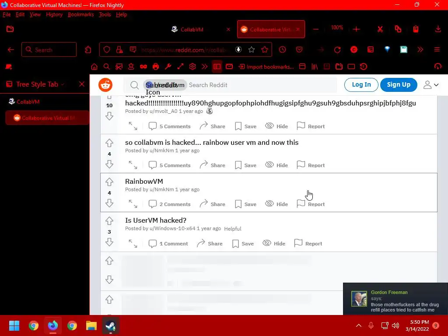Open the File menu

[x=7, y=14]
